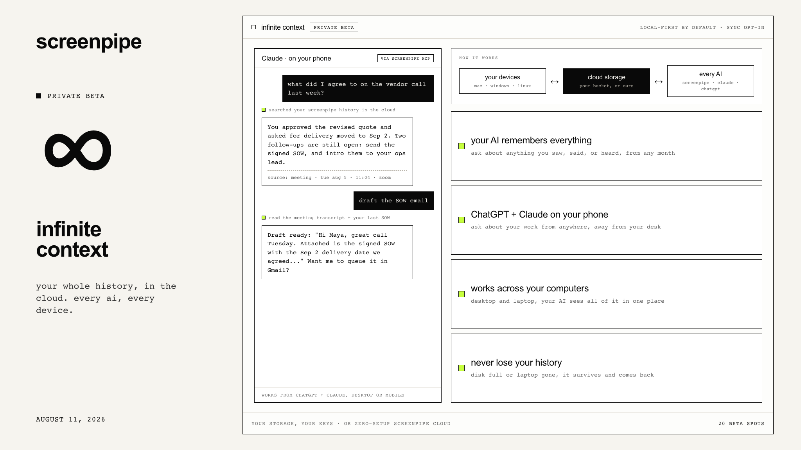801x450 pixels.
Task: Click '20 BETA SPOTS' text
Action: click(741, 423)
